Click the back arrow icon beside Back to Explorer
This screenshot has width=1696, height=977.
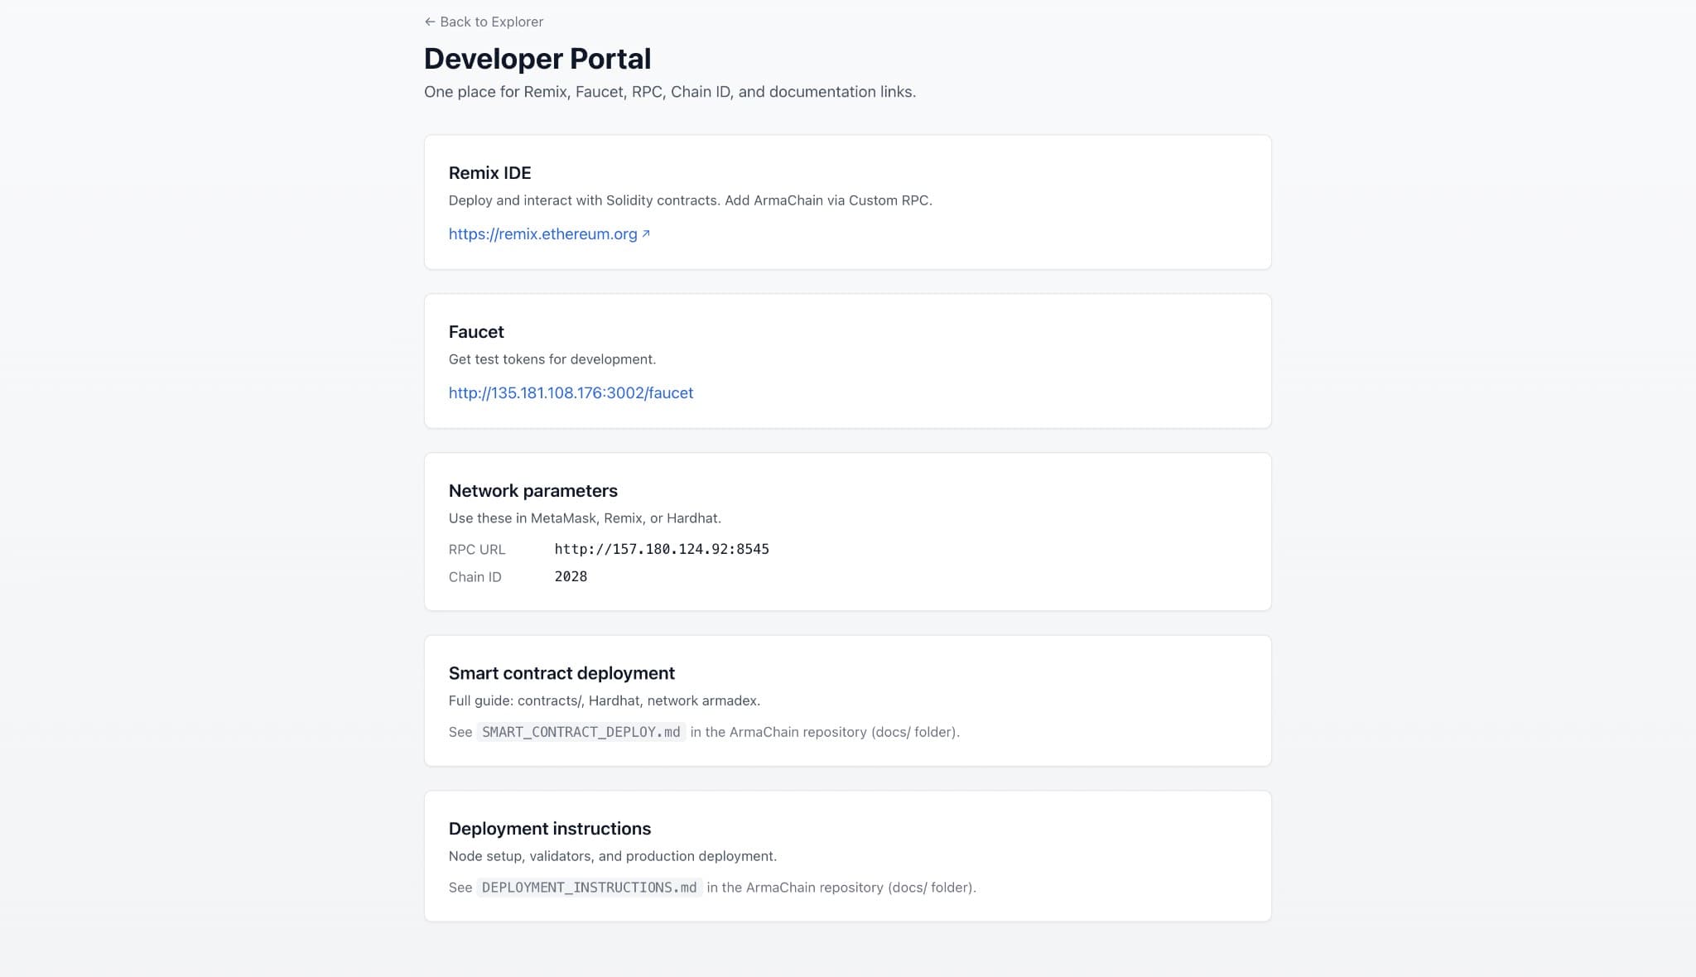pos(429,22)
